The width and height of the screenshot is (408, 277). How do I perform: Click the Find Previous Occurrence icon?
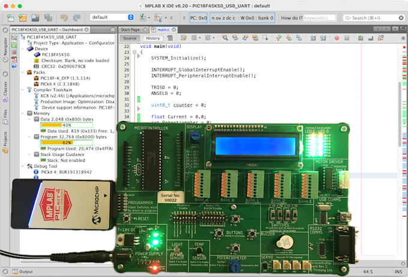[235, 38]
